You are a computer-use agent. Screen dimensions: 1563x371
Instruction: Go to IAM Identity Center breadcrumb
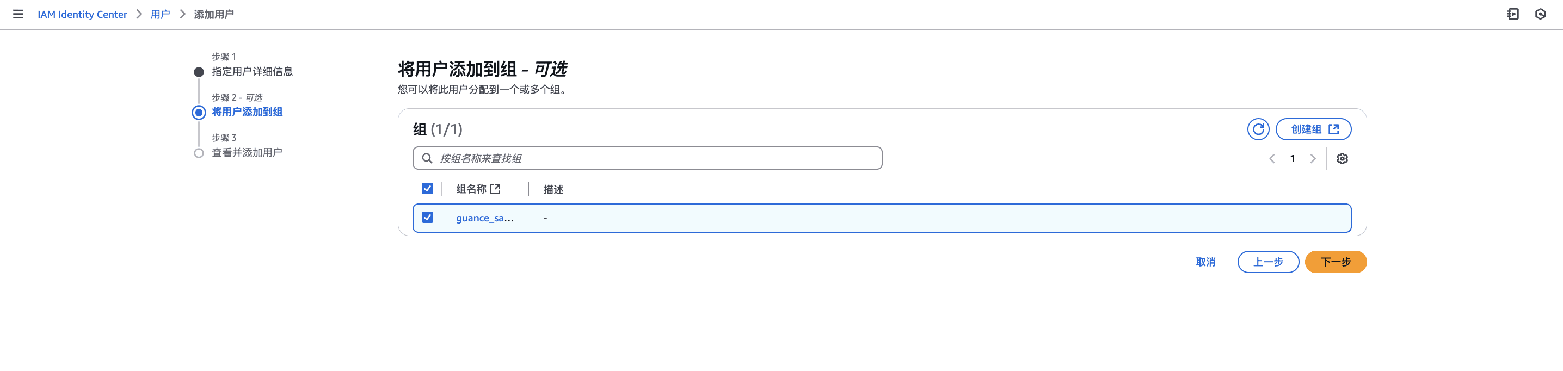point(83,15)
